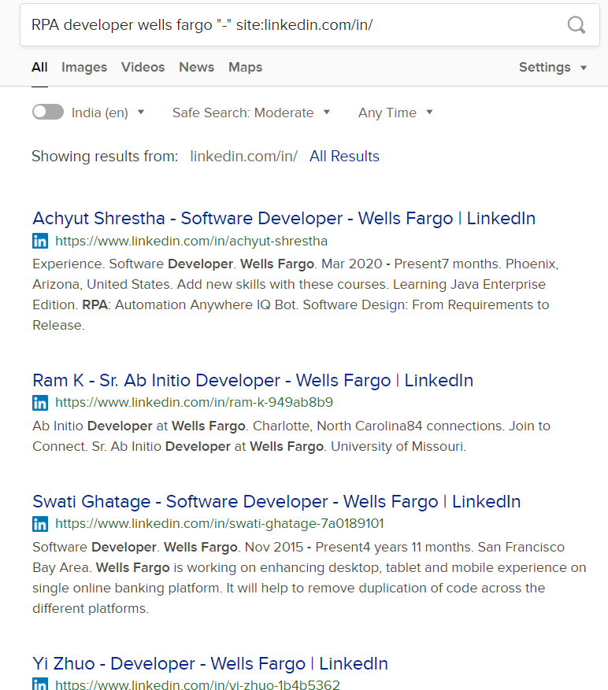Click snippet text starting 'Experience. Software Developer'
Image resolution: width=608 pixels, height=690 pixels.
coord(295,294)
